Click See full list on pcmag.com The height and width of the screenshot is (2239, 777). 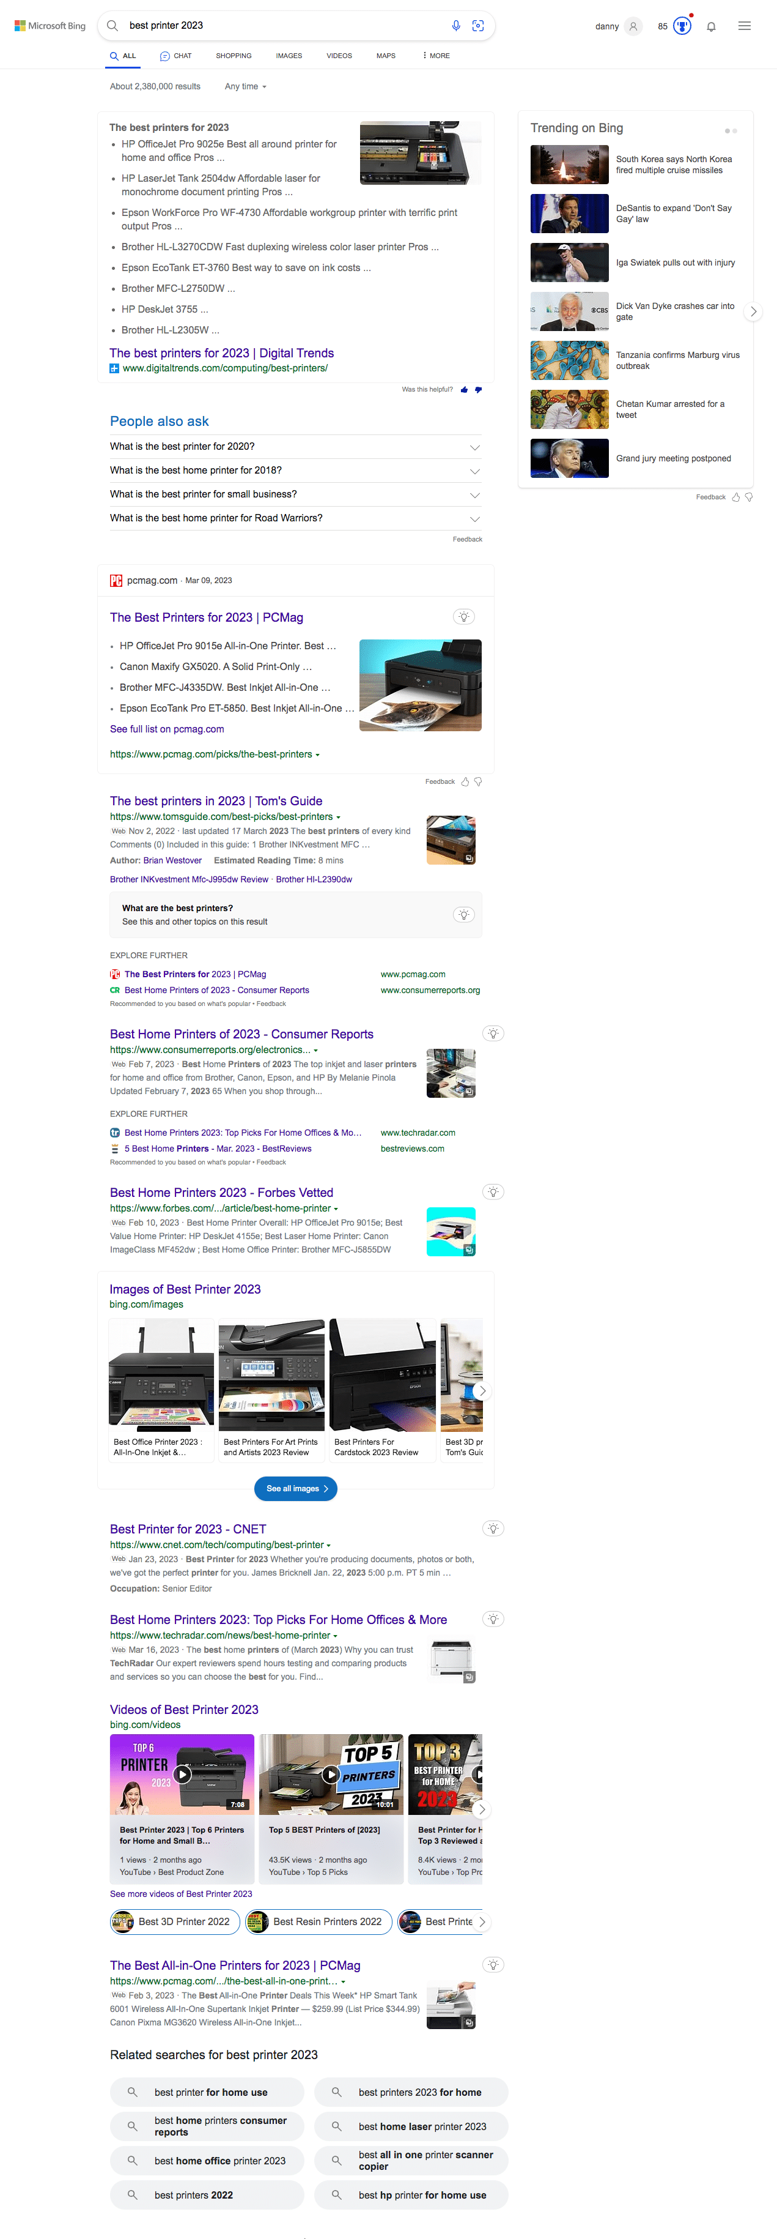pyautogui.click(x=167, y=729)
